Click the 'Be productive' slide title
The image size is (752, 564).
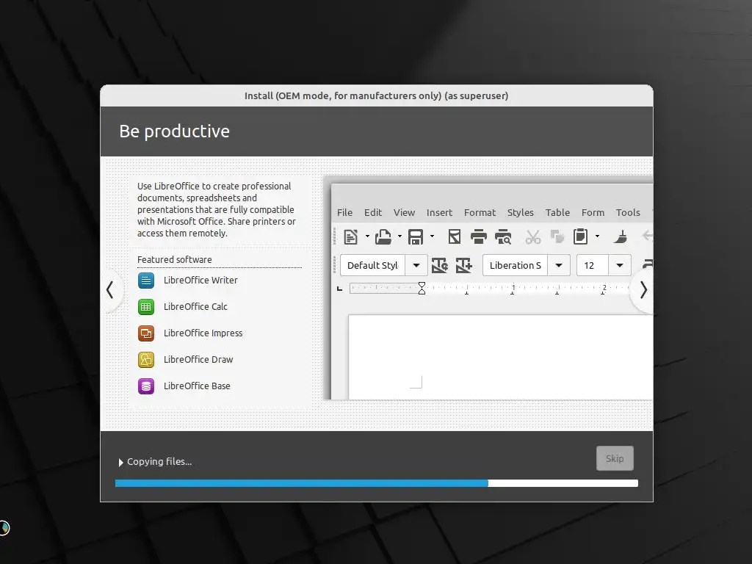click(x=174, y=131)
